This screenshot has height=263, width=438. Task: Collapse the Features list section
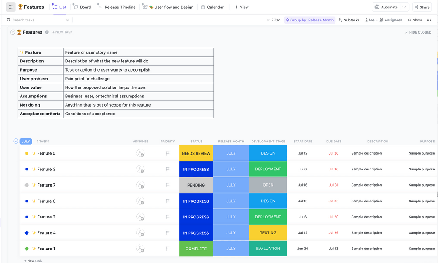(13, 32)
